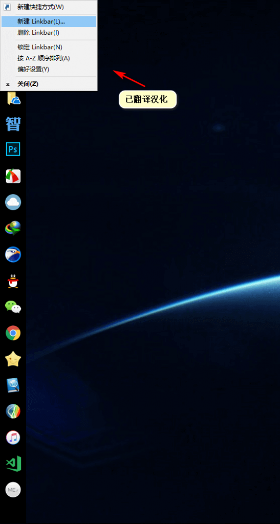Open the OneDrive folder shortcut
The width and height of the screenshot is (280, 524).
pyautogui.click(x=13, y=98)
